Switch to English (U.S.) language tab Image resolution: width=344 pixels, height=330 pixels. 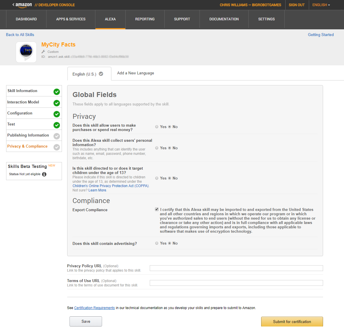pos(89,74)
